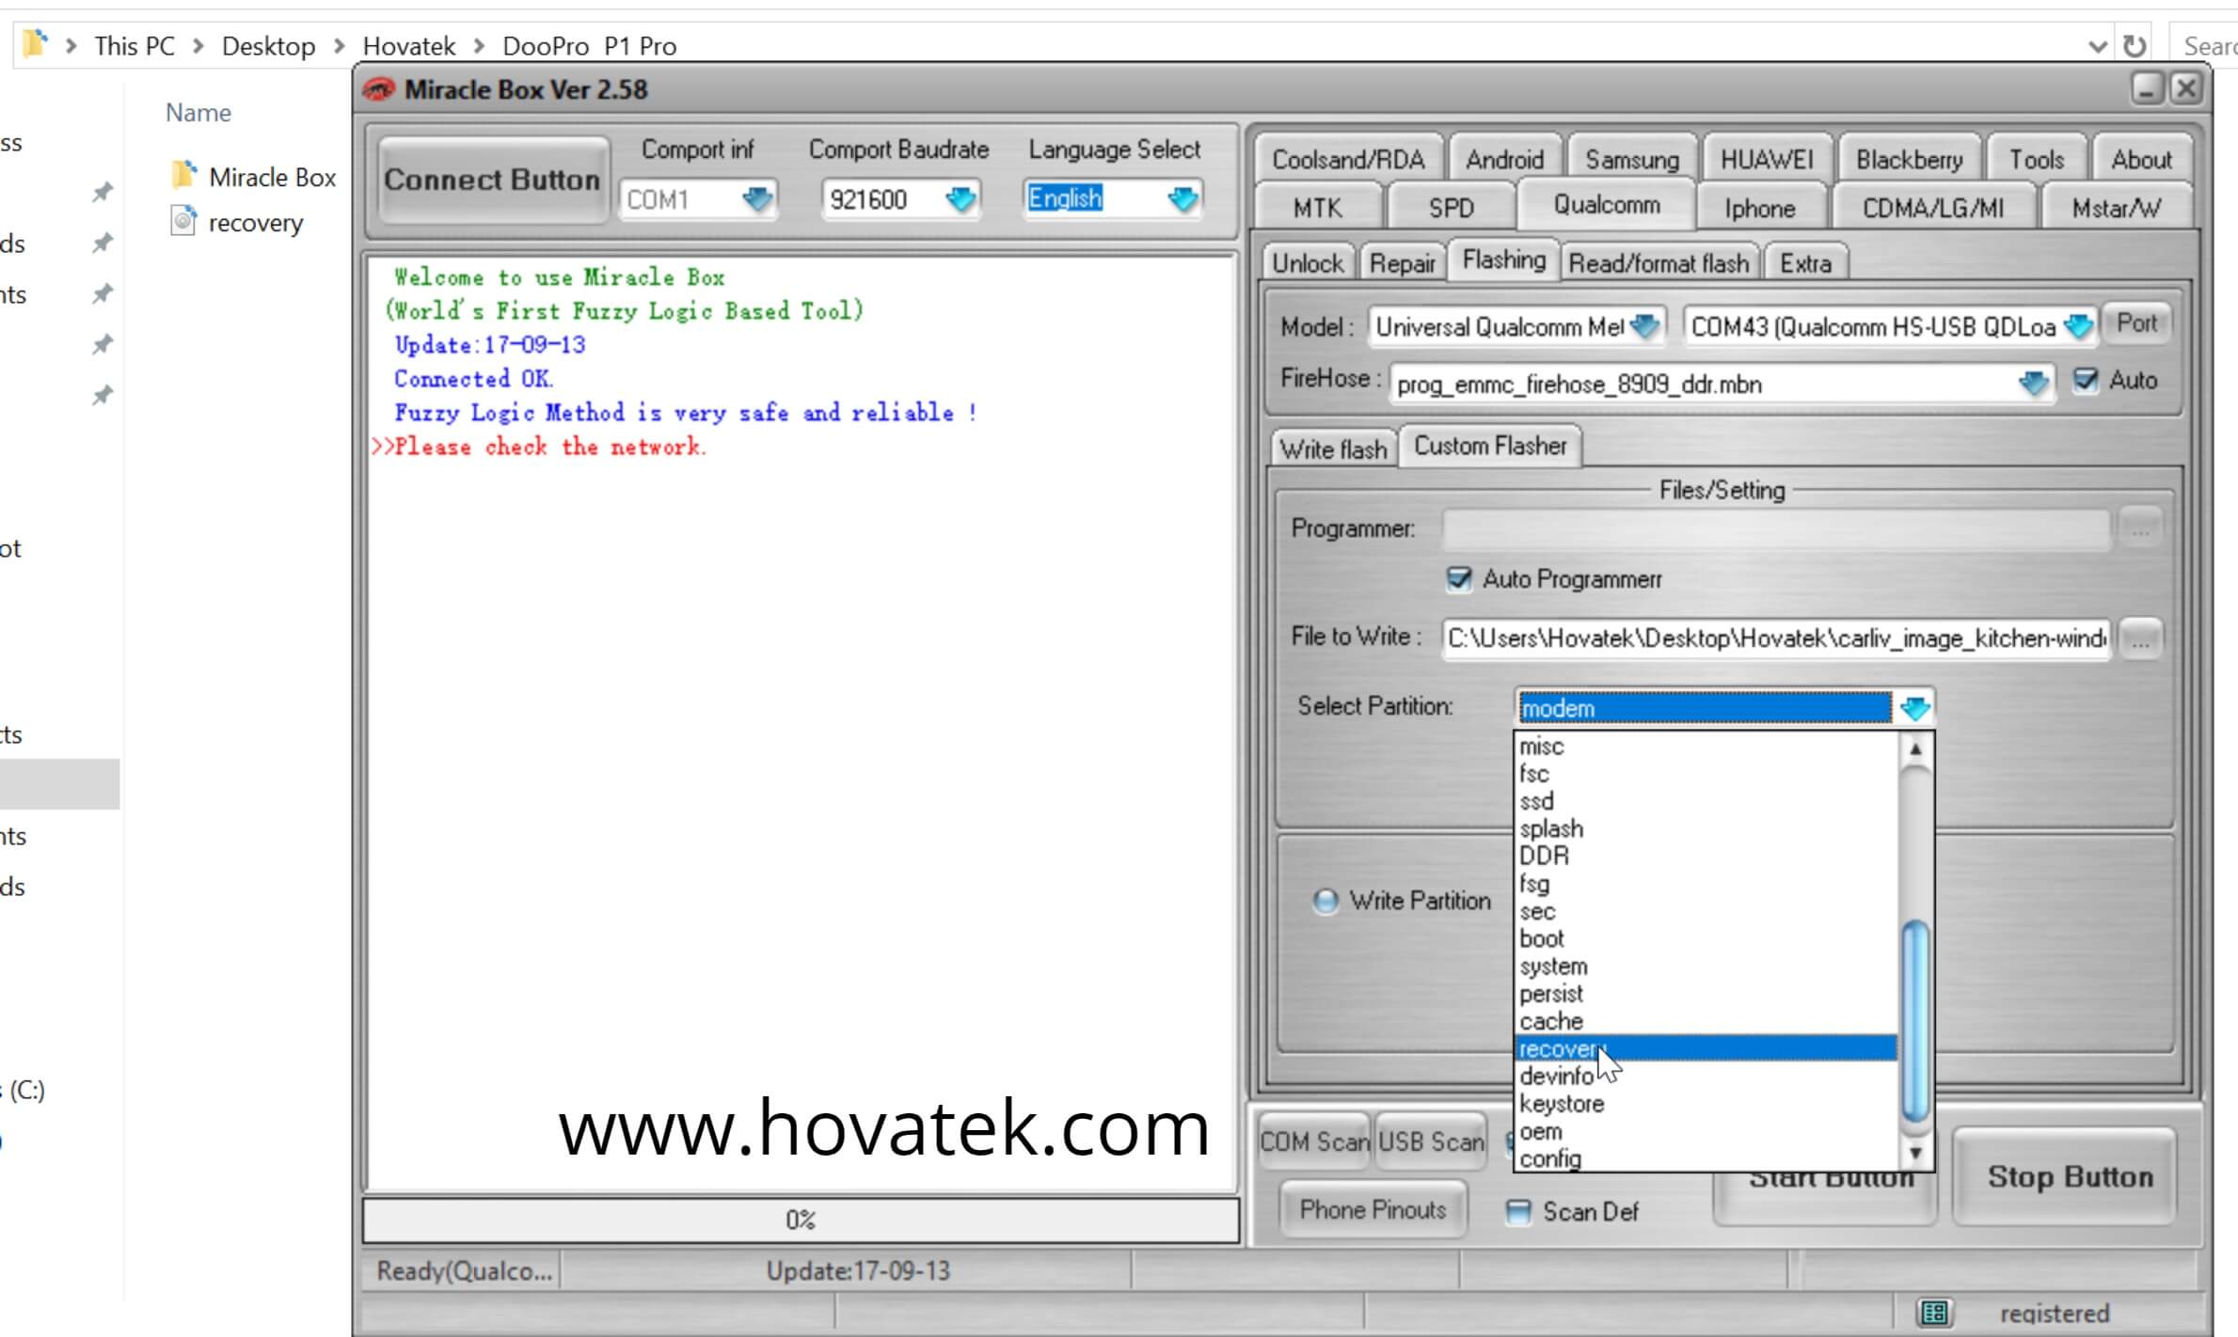Click the Port button

click(2136, 323)
